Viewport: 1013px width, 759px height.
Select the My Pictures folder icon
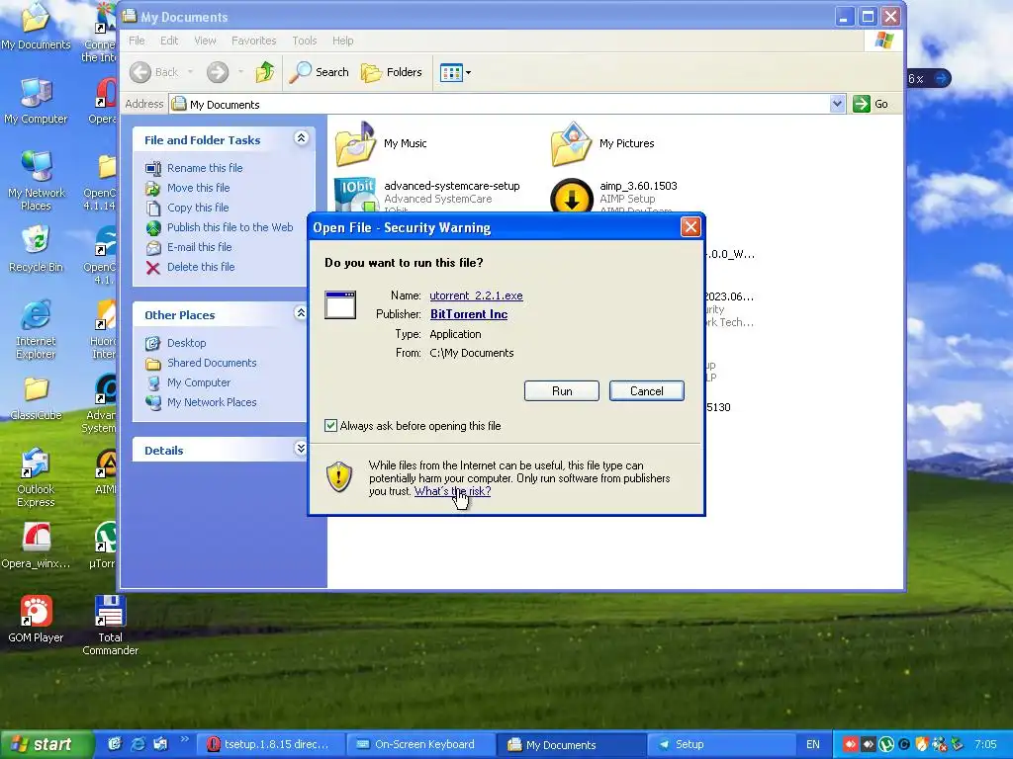click(x=571, y=143)
